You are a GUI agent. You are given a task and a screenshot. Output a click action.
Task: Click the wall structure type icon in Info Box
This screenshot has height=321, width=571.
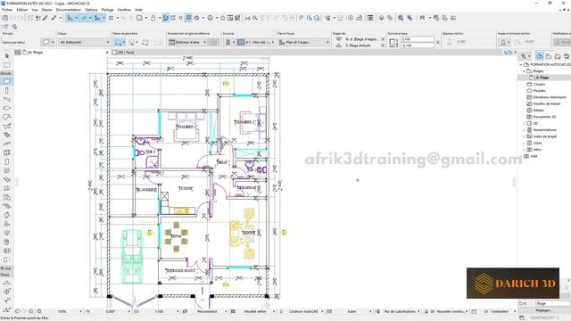point(228,42)
